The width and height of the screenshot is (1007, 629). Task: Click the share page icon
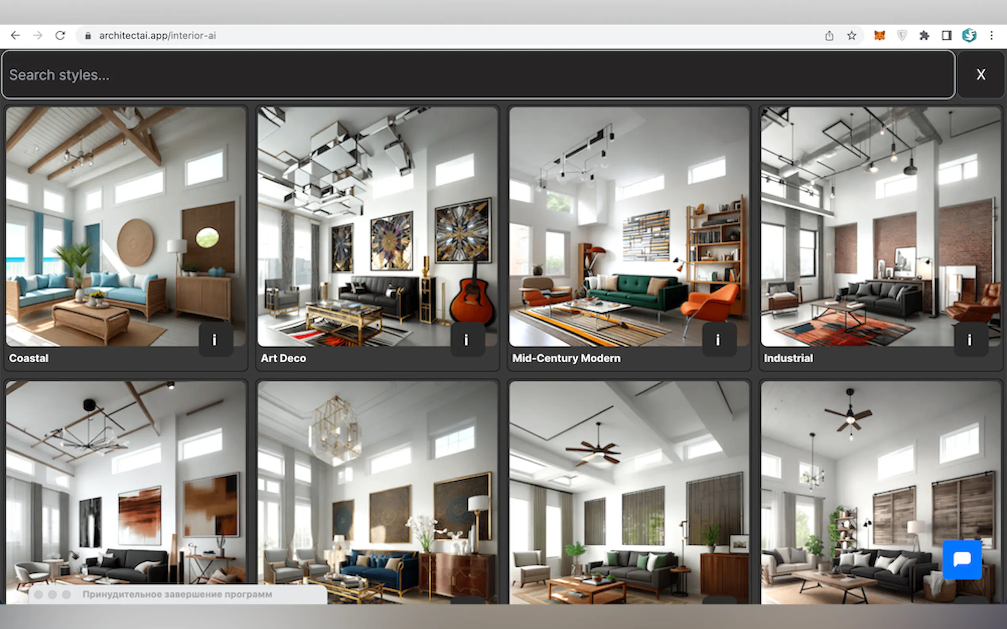tap(829, 36)
